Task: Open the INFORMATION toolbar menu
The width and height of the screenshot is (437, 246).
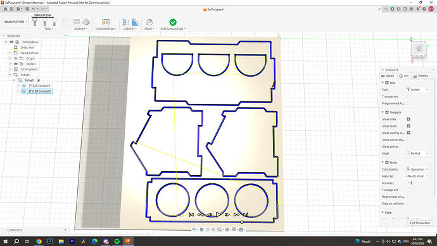Action: [106, 29]
